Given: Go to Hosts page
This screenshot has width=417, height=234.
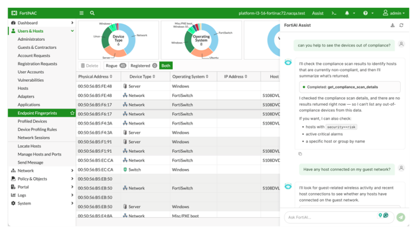Looking at the screenshot, I should coord(23,88).
